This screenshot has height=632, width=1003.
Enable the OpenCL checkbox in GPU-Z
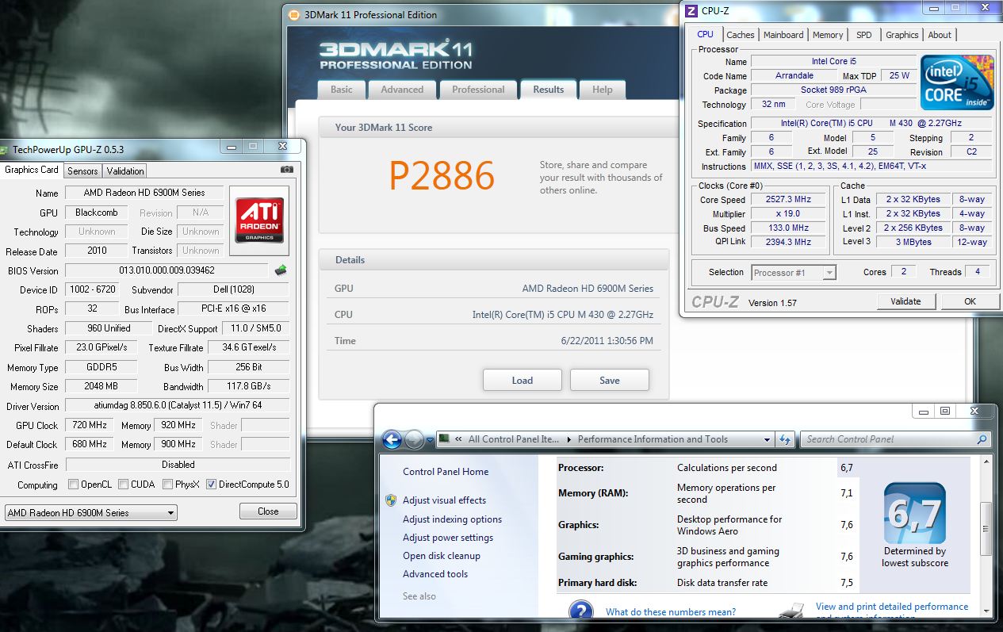(x=74, y=485)
